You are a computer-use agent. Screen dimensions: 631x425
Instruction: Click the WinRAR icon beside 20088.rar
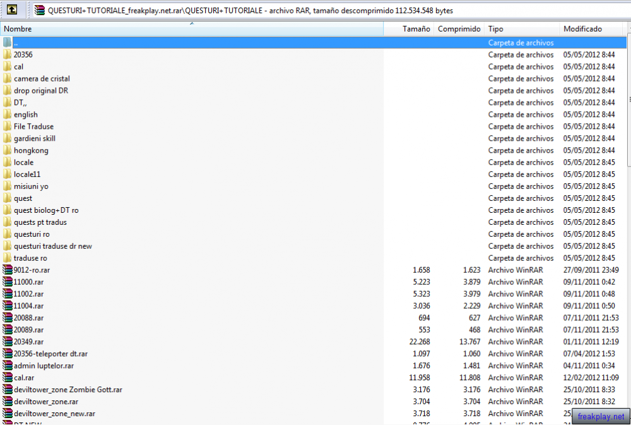click(7, 318)
